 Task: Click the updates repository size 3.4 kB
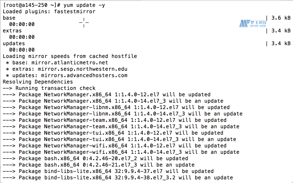(281, 43)
